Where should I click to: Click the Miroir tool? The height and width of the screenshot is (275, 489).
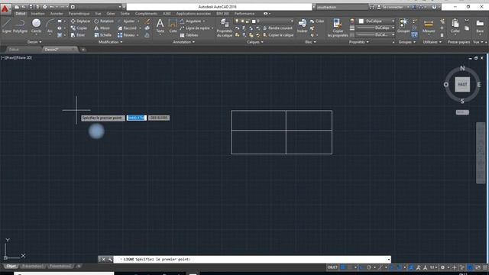pyautogui.click(x=102, y=28)
